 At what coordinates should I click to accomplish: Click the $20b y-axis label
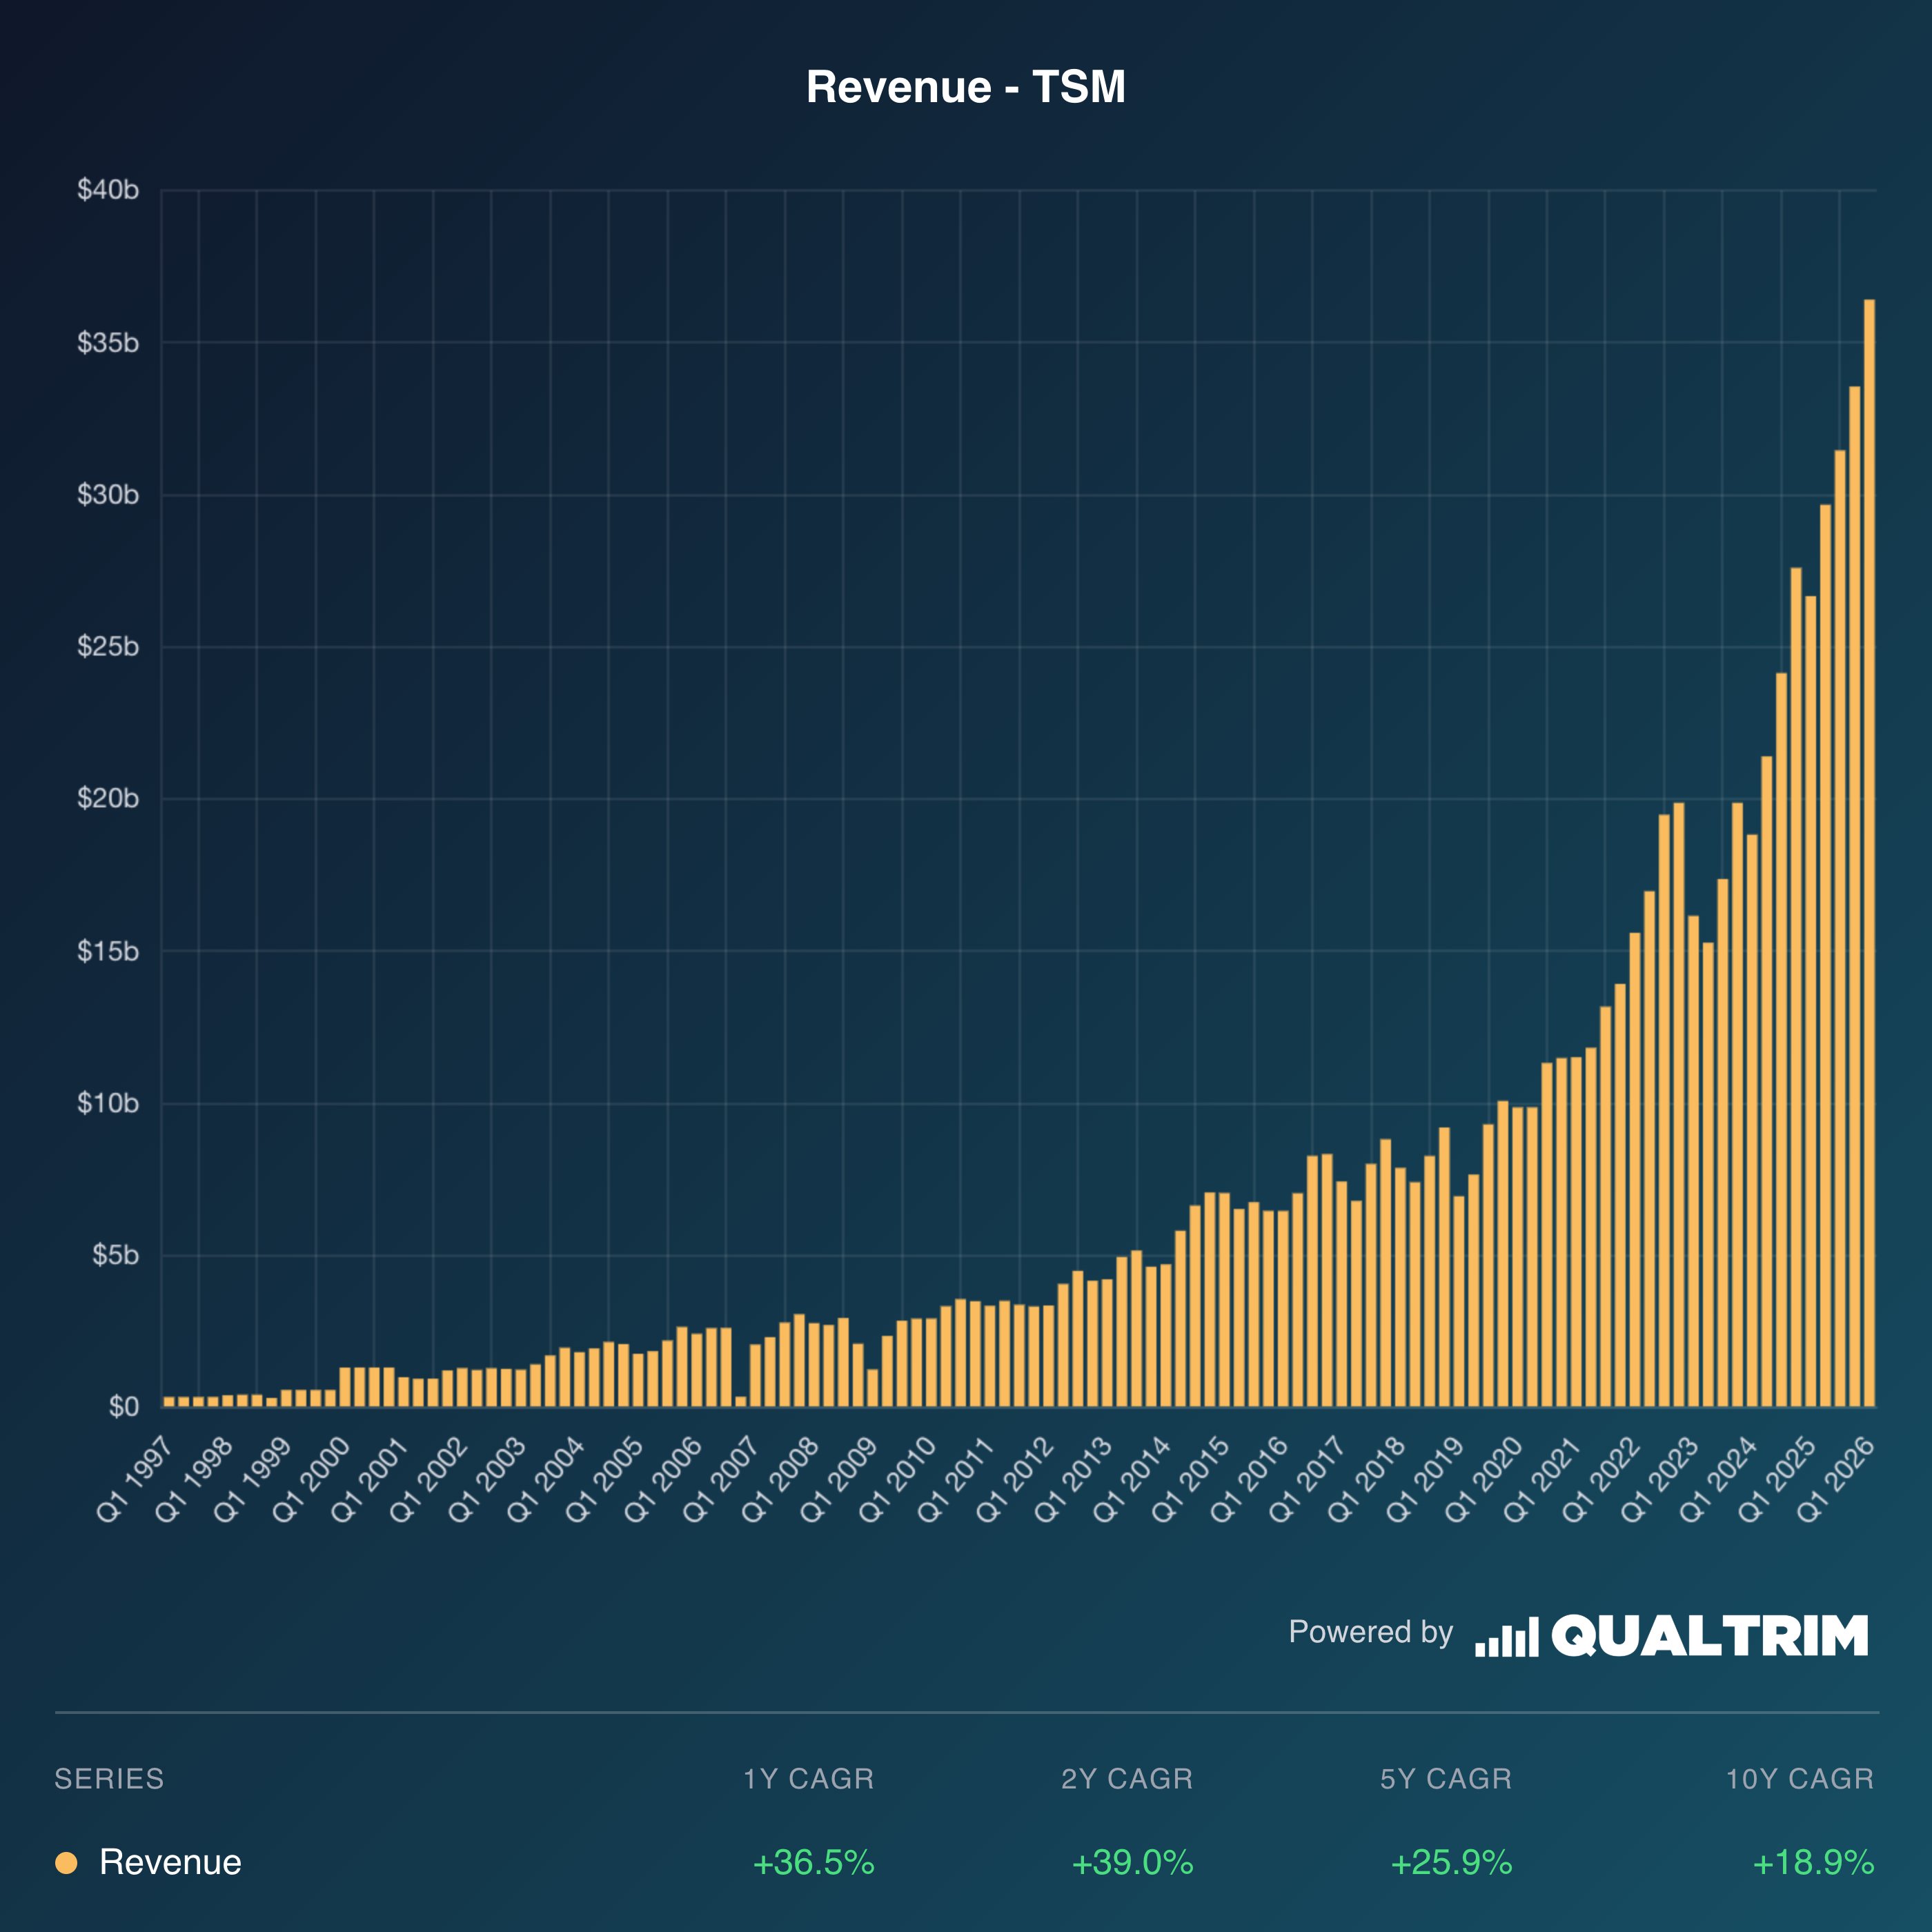point(108,799)
